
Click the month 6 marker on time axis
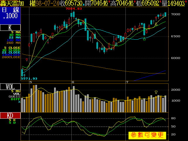click(x=73, y=82)
